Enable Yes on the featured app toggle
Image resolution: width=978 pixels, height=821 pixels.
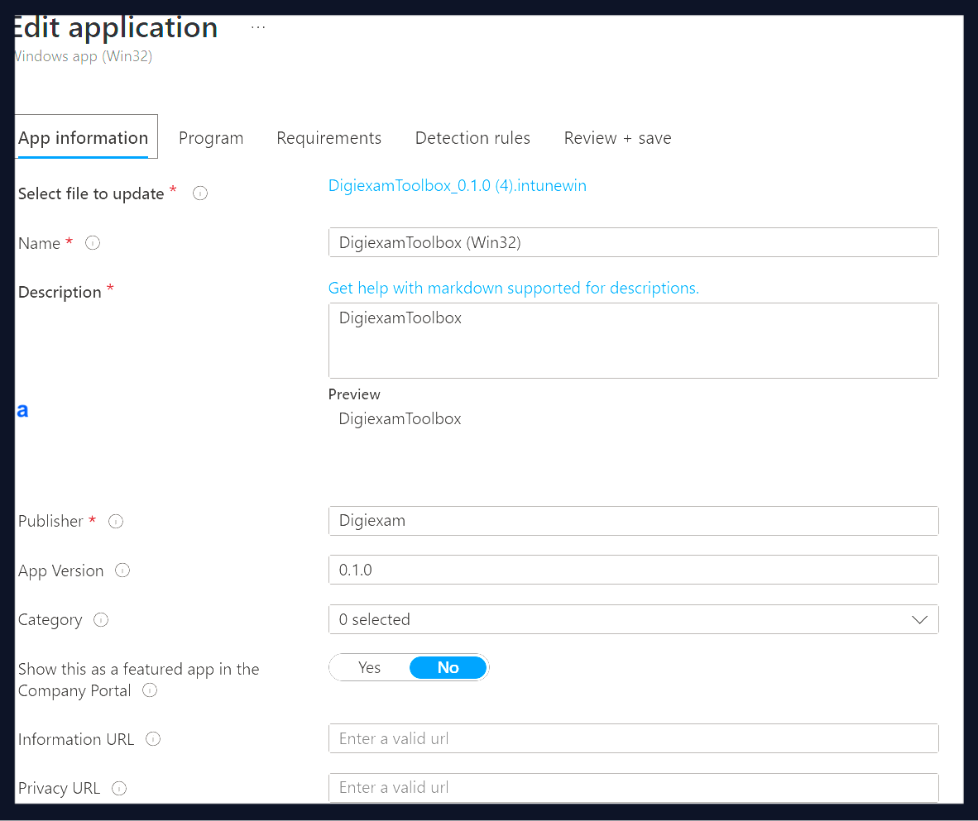tap(369, 667)
